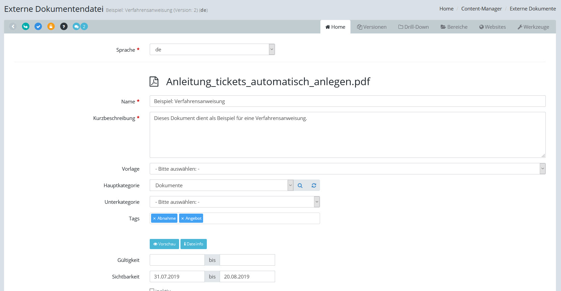Open help via the question mark icon
Viewport: 561px width, 291px height.
coord(64,26)
